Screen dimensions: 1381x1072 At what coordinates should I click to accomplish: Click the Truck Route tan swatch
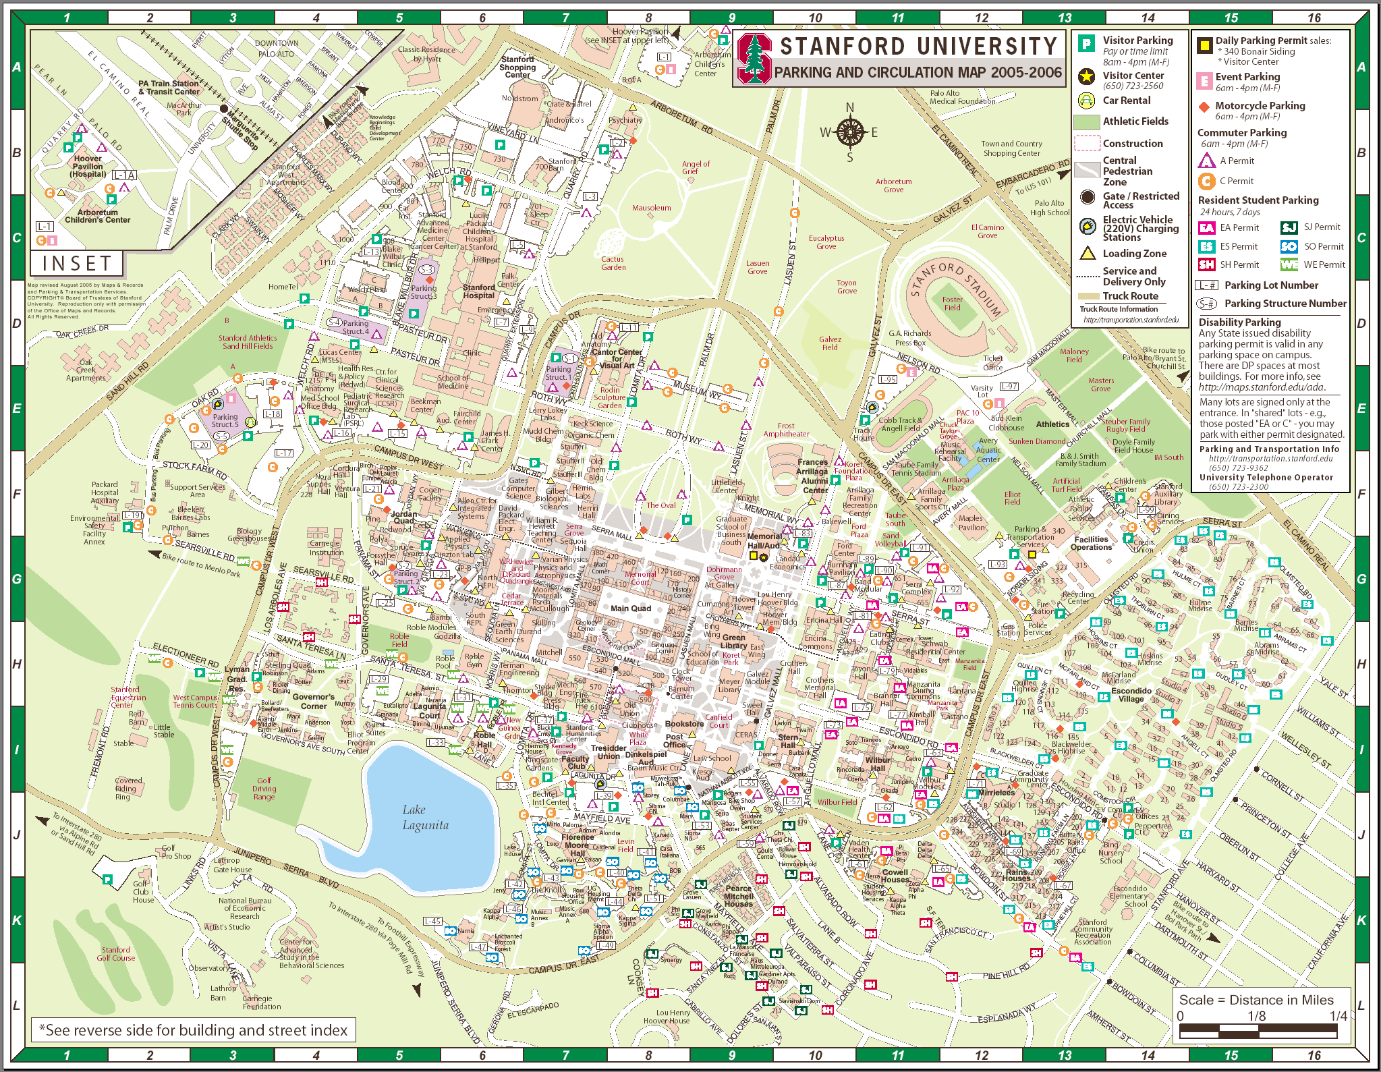tap(1088, 296)
